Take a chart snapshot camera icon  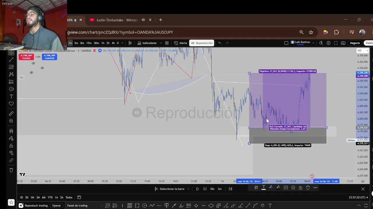343,43
